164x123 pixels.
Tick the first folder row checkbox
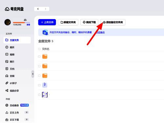point(39,56)
